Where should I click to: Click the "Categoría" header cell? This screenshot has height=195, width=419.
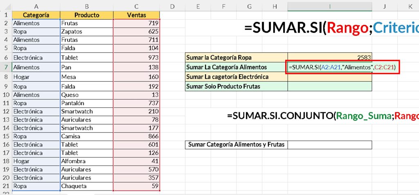coord(36,15)
